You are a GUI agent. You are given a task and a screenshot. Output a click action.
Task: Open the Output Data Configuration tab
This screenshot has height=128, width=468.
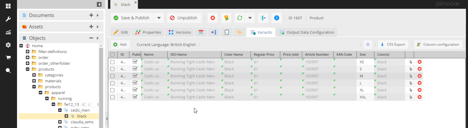(307, 32)
